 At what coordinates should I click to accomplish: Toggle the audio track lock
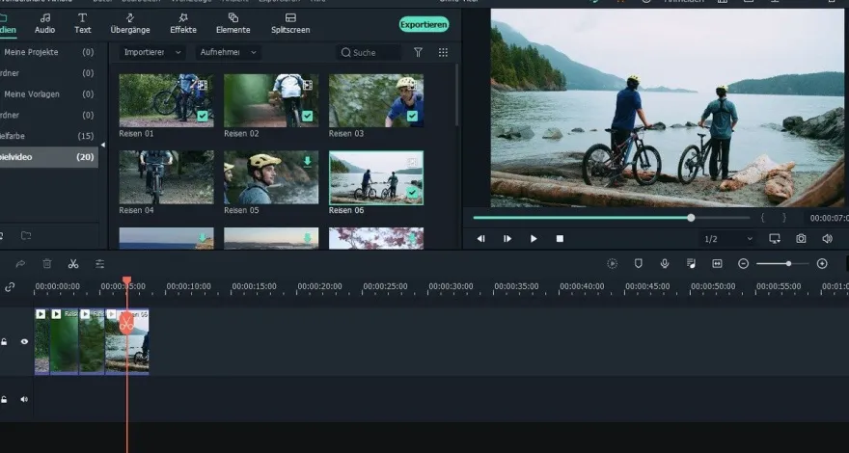4,399
